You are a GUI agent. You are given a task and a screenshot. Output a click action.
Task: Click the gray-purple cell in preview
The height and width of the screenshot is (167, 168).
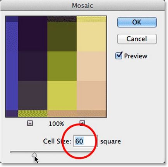pos(33,95)
